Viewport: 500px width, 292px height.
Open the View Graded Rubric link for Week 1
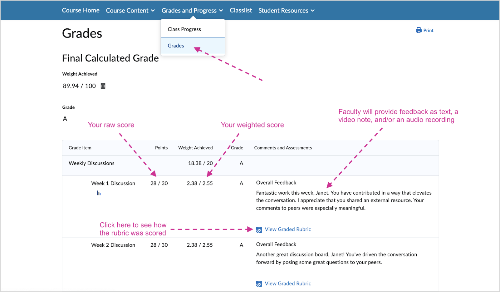(287, 229)
